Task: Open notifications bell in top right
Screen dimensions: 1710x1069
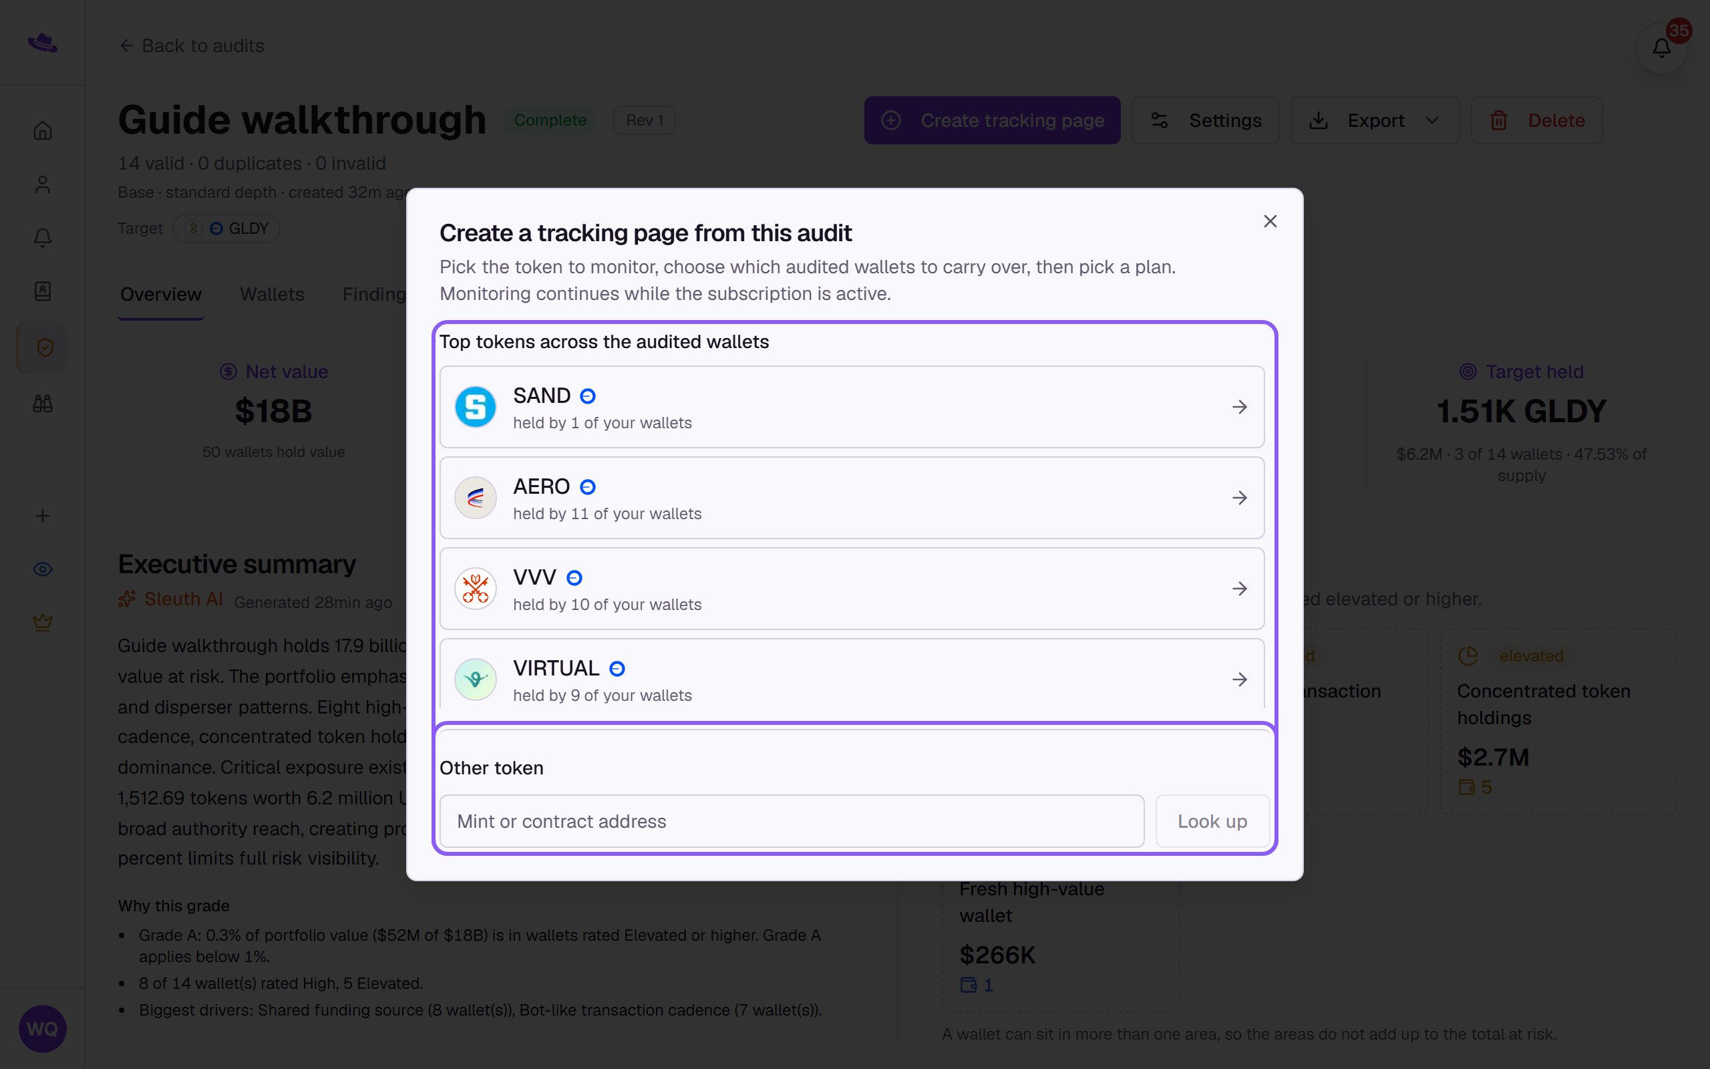Action: [1661, 47]
